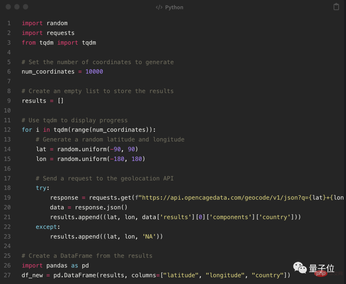Image resolution: width=346 pixels, height=284 pixels.
Task: Click 'results = []' on line 9
Action: [x=43, y=101]
